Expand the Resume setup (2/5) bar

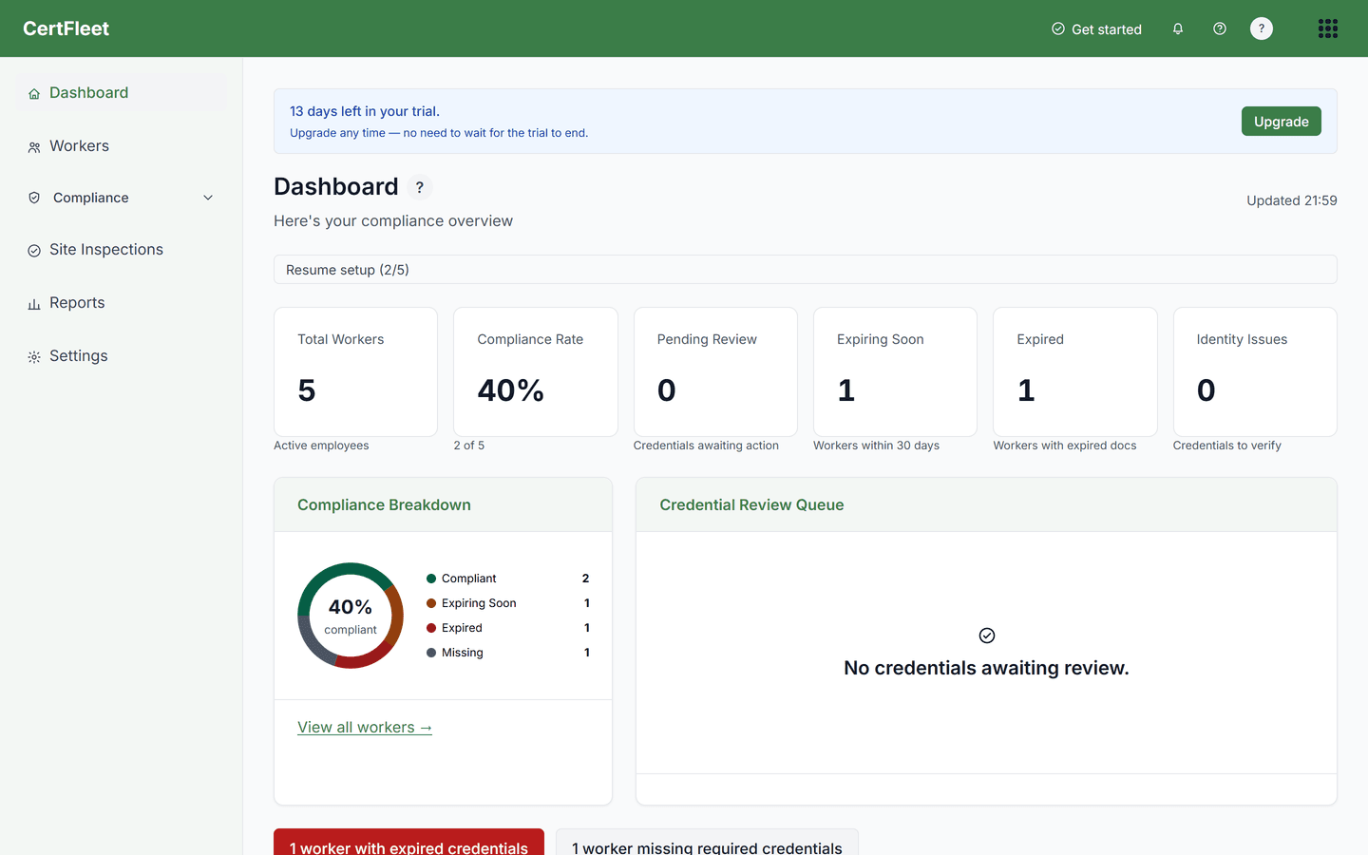click(805, 270)
